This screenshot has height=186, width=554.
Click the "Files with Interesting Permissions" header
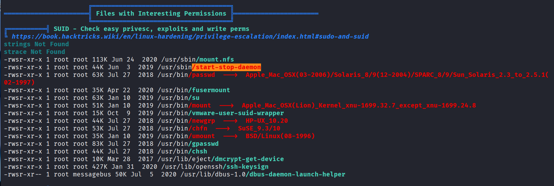tap(161, 13)
